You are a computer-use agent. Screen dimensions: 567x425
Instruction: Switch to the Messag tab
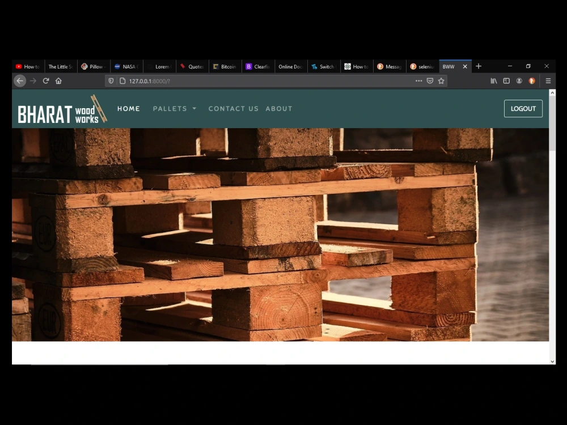point(390,66)
